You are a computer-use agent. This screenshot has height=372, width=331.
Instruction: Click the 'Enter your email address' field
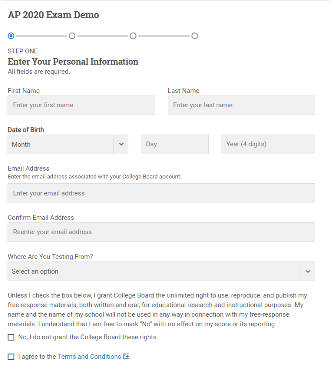161,193
